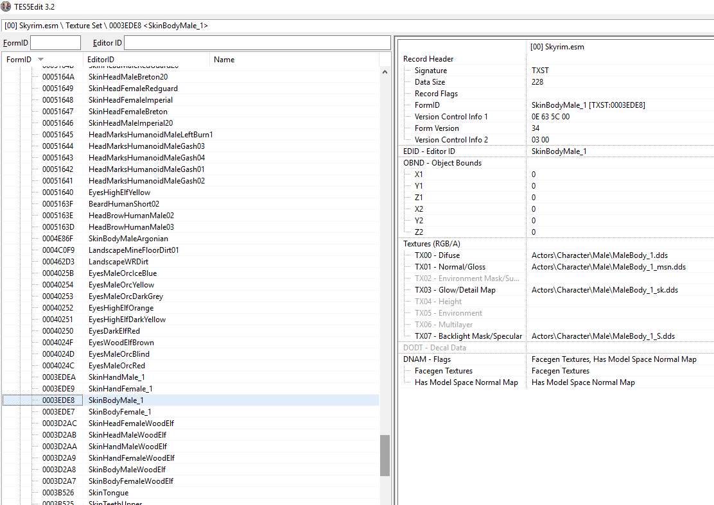Image resolution: width=714 pixels, height=505 pixels.
Task: Click the Signature value TXST
Action: [x=540, y=71]
